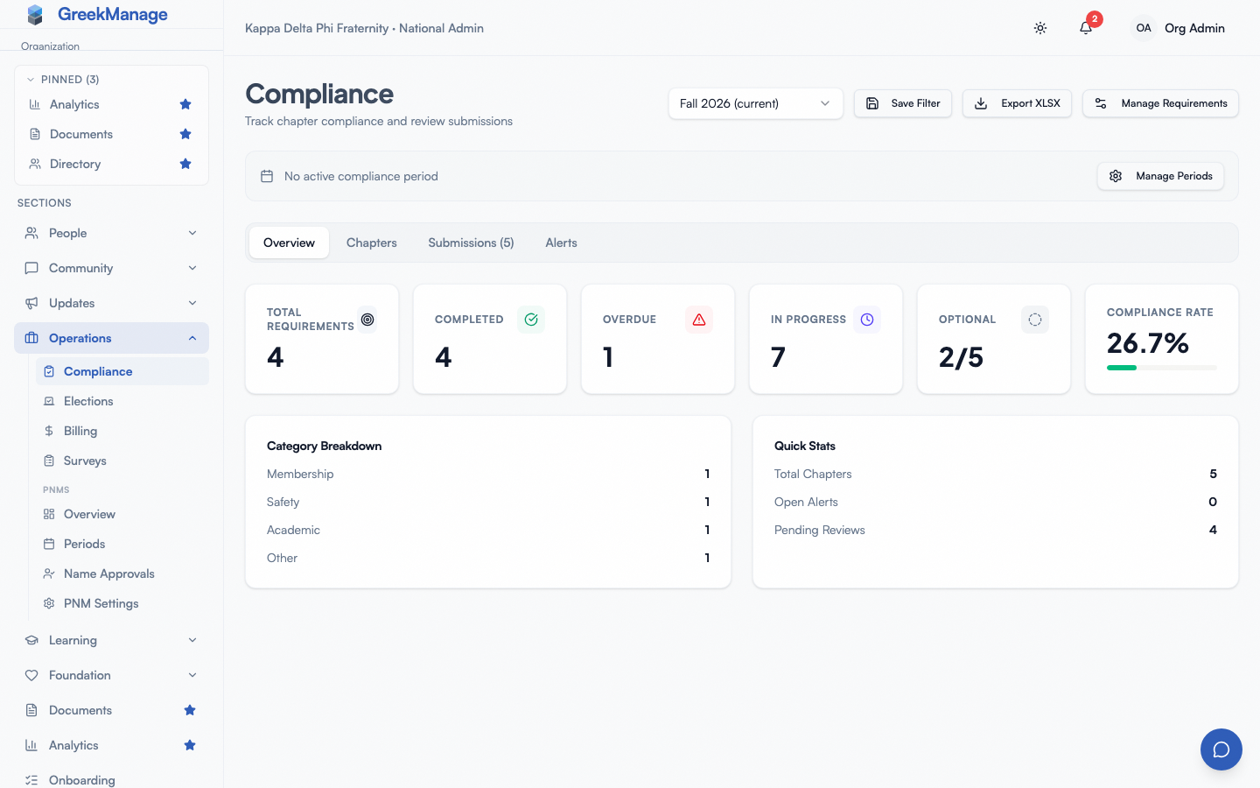Expand the People section
Screen dimensions: 1260x788
pyautogui.click(x=111, y=233)
